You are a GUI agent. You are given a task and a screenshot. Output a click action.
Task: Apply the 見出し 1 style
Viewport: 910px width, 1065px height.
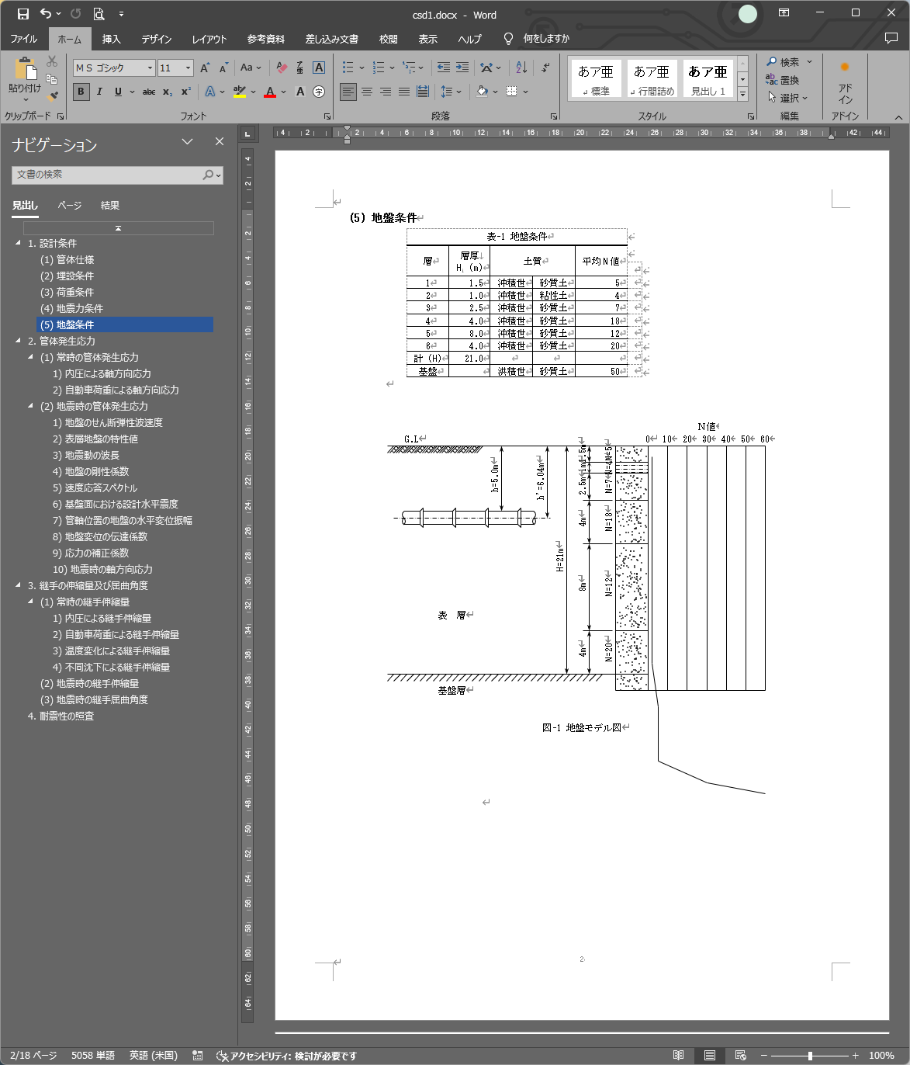coord(708,79)
